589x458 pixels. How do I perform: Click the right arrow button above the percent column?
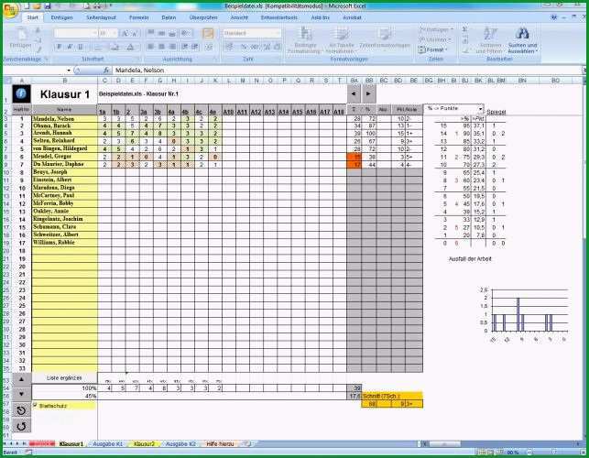click(x=368, y=94)
